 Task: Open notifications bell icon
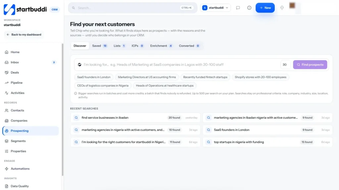tap(282, 8)
